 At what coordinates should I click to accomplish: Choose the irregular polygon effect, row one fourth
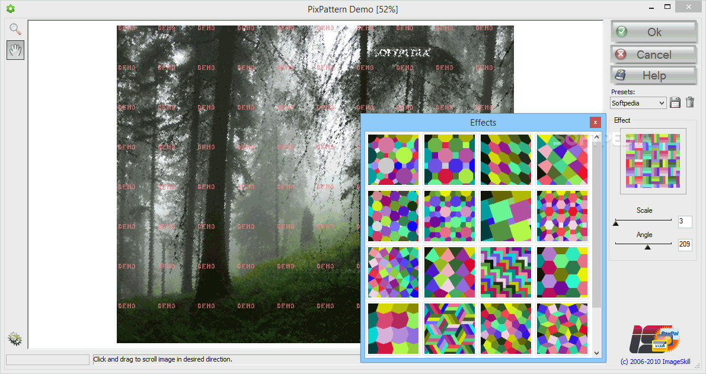coord(562,159)
